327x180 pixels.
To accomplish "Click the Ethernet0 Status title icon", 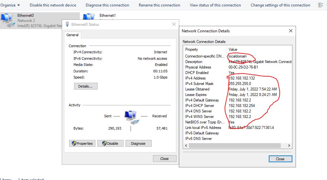I will 67,24.
